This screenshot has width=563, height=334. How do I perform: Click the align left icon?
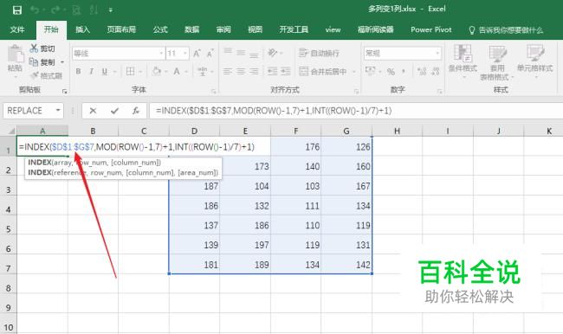coord(228,72)
